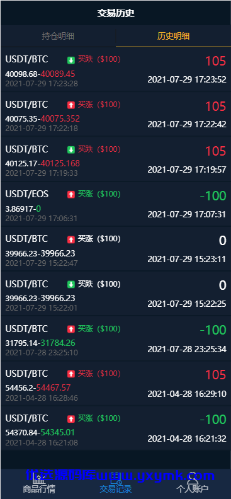Click red up-arrow icon on 16:29:10 trade
Image resolution: width=231 pixels, height=499 pixels.
[x=71, y=374]
